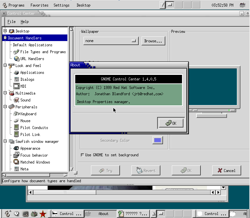Collapse Sawfish window manager node
The height and width of the screenshot is (218, 250).
(x=5, y=141)
